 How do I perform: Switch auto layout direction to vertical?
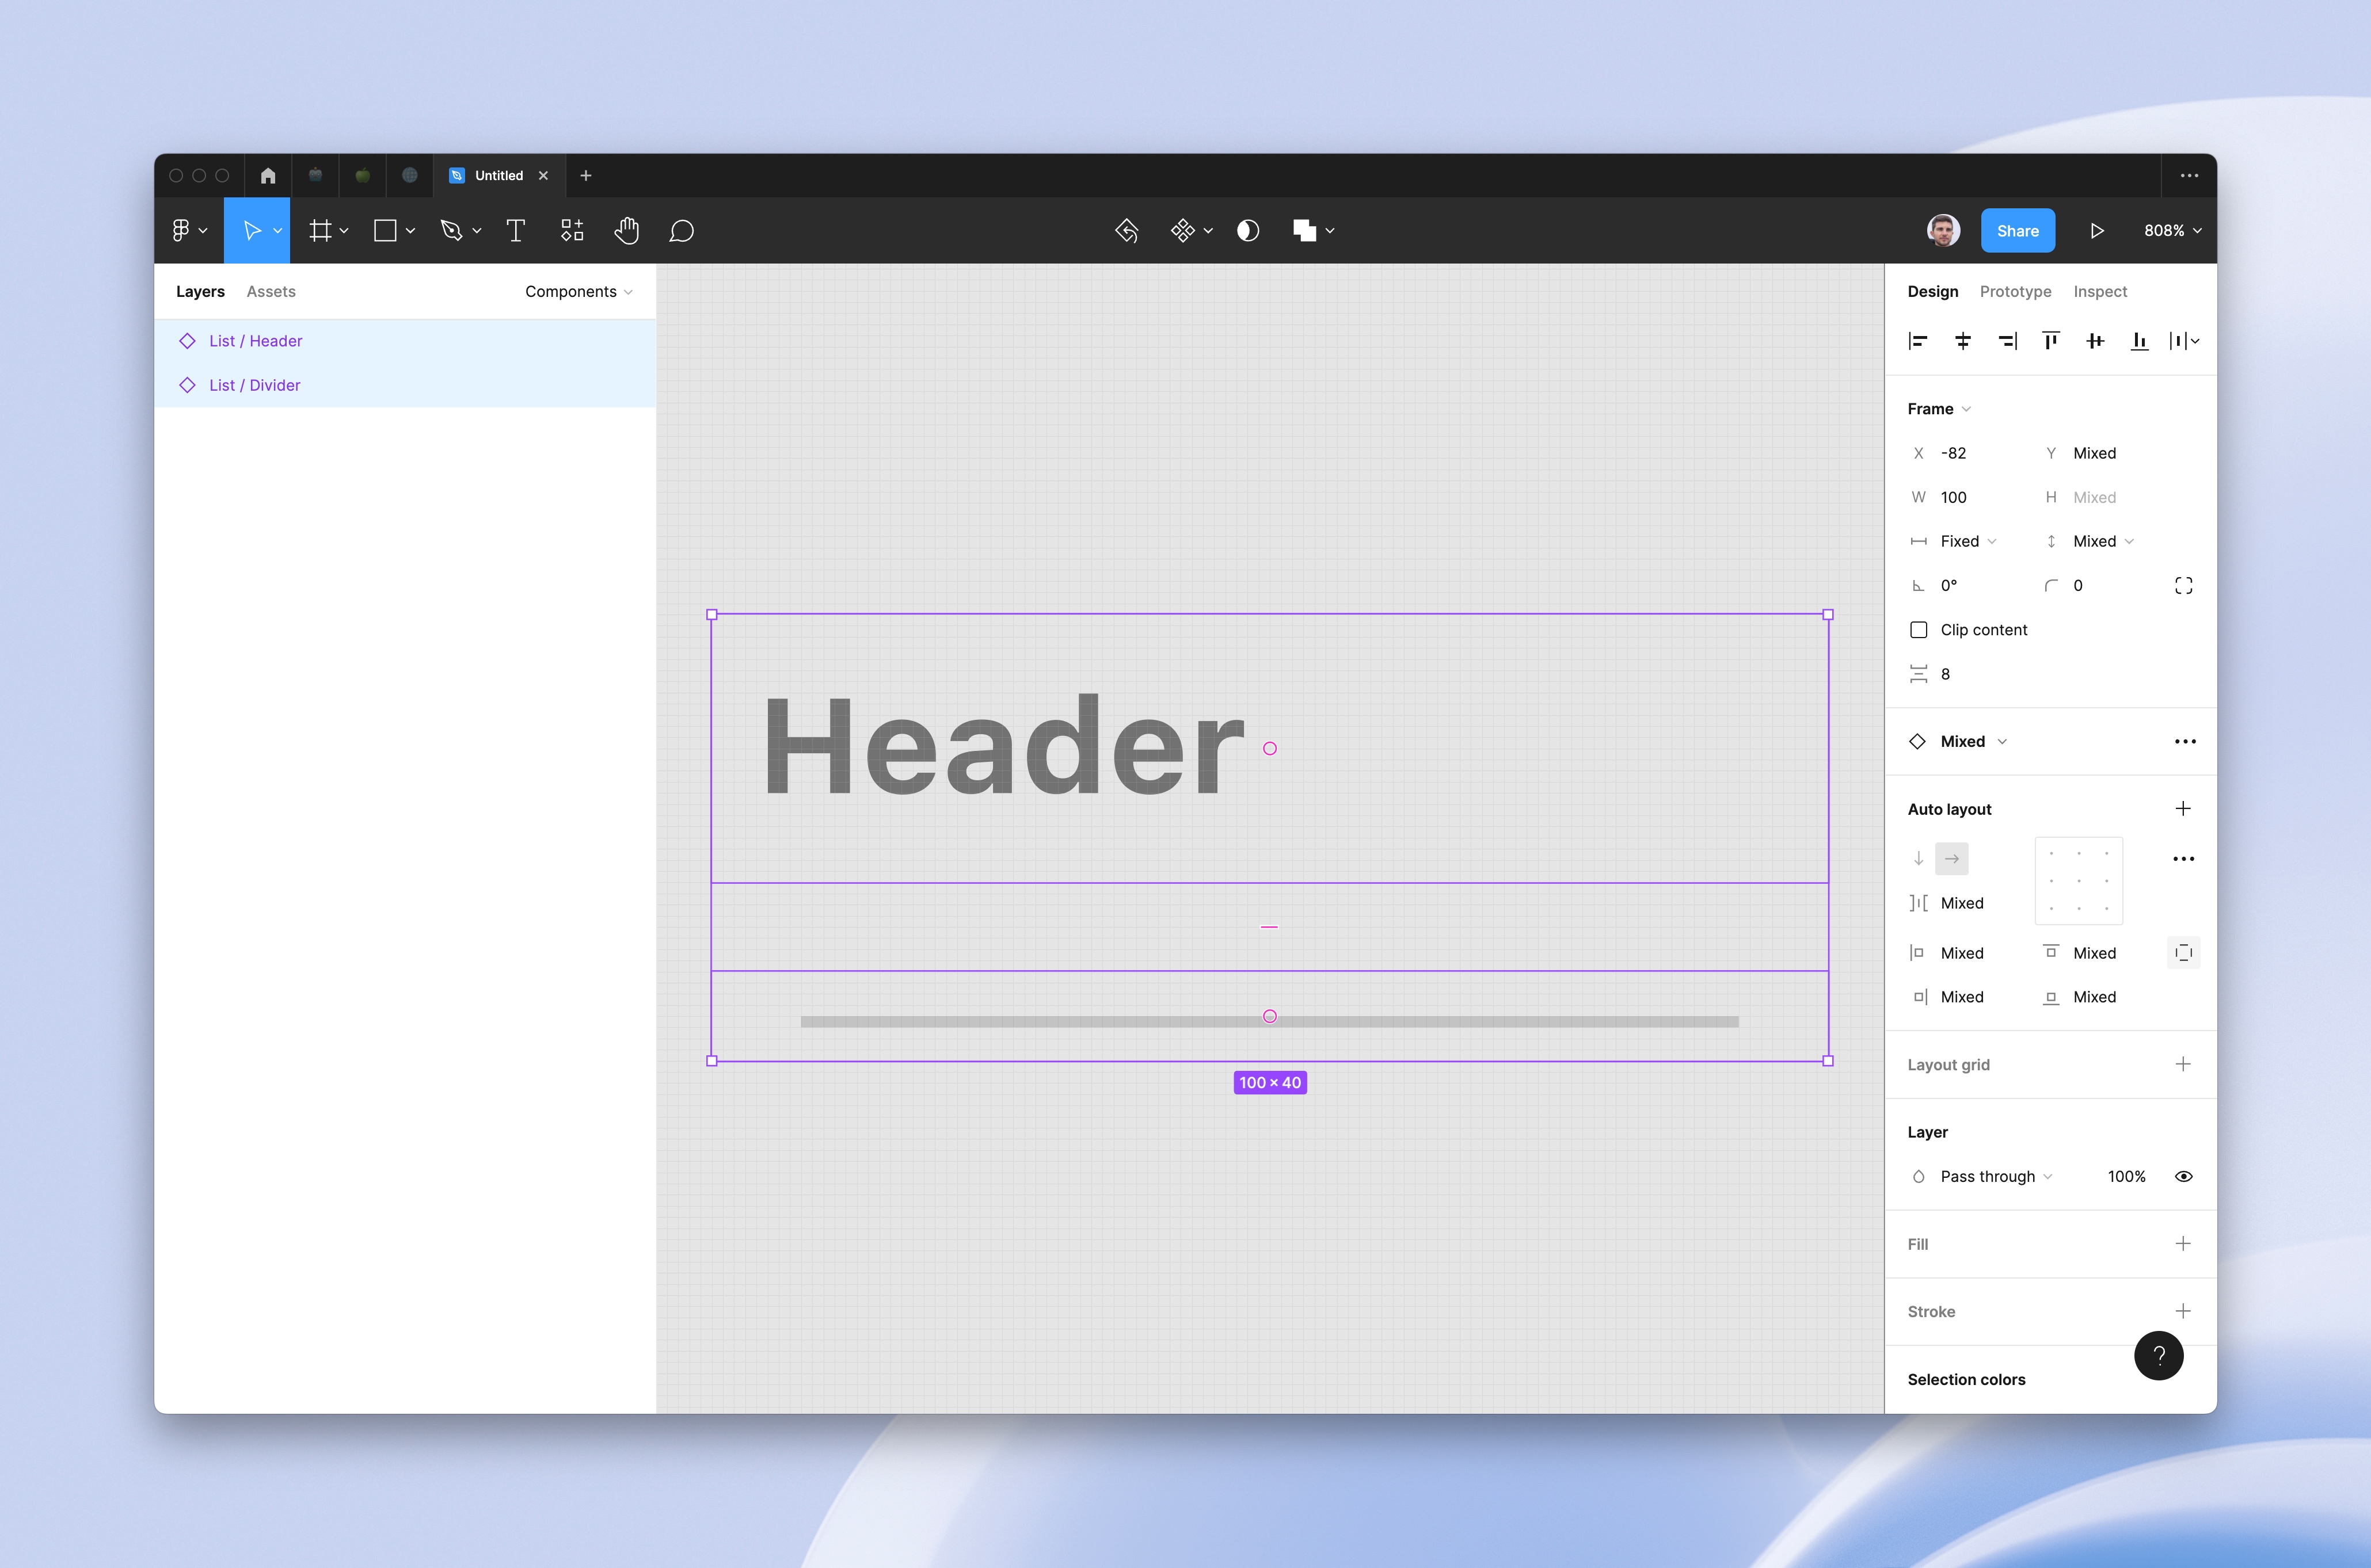pos(1919,858)
